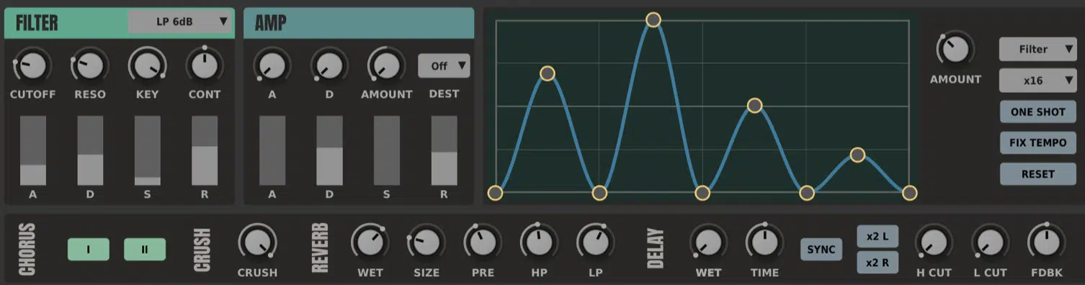
Task: Click the reverb SIZE knob
Action: pos(426,243)
